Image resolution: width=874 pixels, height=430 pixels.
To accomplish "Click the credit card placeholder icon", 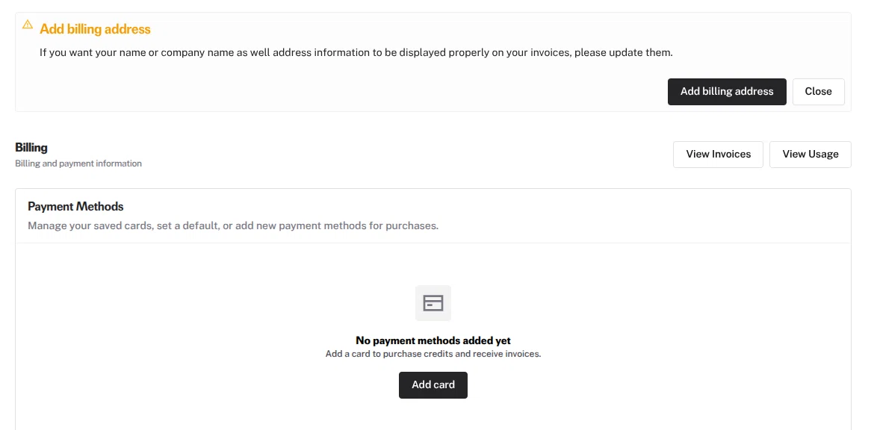I will pos(433,303).
